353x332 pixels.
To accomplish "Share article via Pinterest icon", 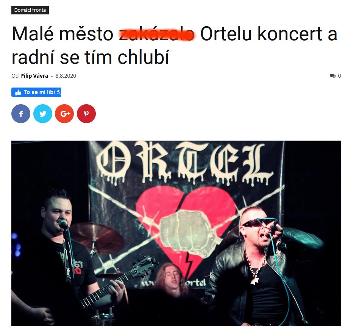I will 86,114.
